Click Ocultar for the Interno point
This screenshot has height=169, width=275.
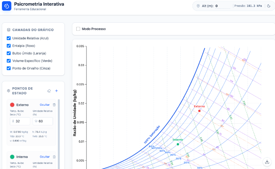pyautogui.click(x=45, y=157)
